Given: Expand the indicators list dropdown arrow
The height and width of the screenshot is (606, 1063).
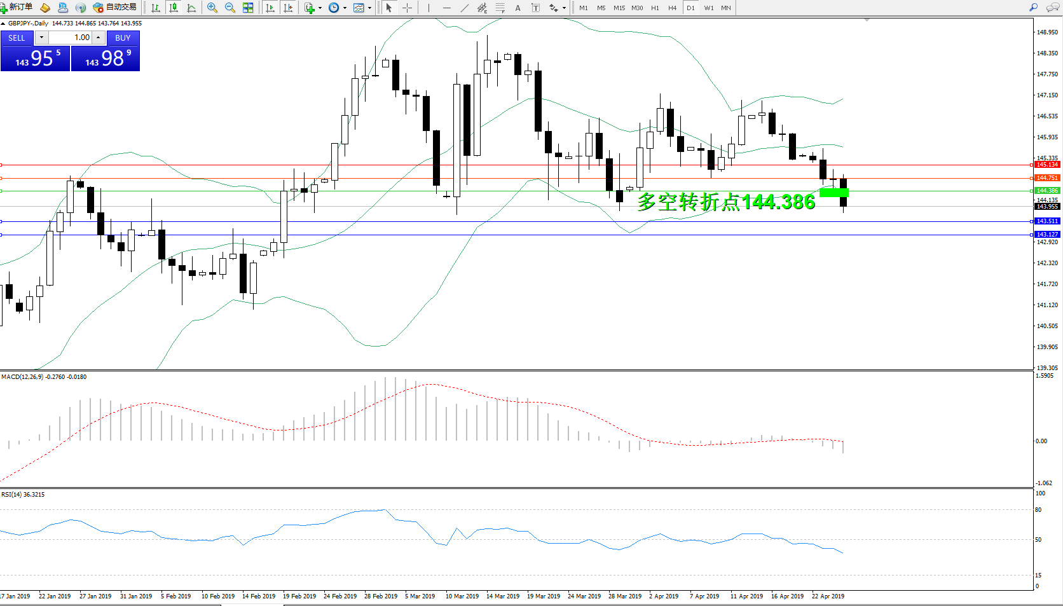Looking at the screenshot, I should (x=320, y=8).
